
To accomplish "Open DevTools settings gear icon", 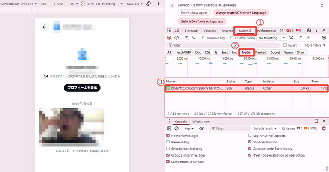I will coord(309,30).
